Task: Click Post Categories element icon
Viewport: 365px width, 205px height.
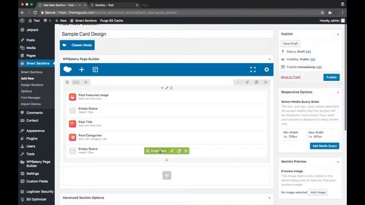Action: pos(72,137)
